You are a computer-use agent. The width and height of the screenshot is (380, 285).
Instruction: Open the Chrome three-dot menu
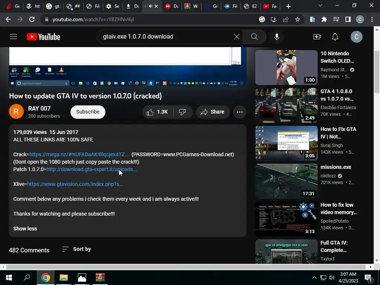click(372, 19)
